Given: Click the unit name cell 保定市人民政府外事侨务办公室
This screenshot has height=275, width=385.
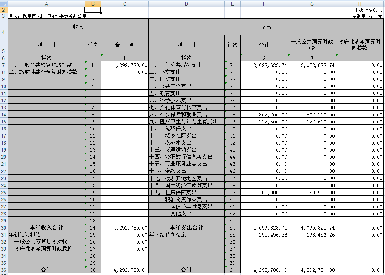Looking at the screenshot, I should point(46,16).
